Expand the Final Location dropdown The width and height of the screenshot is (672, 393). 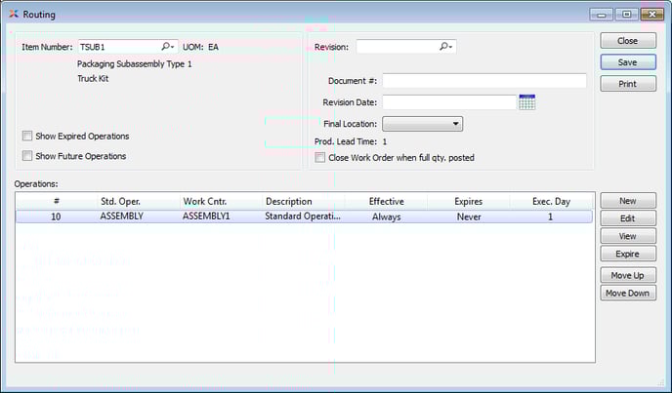click(422, 124)
